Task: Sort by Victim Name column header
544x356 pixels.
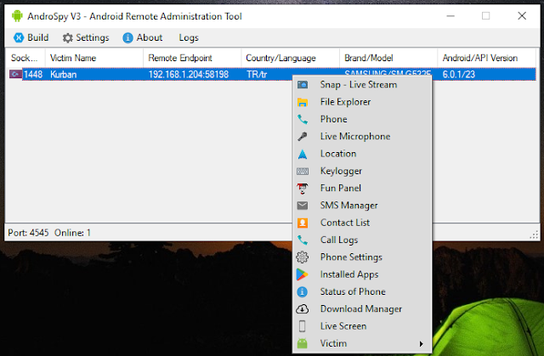Action: 94,58
